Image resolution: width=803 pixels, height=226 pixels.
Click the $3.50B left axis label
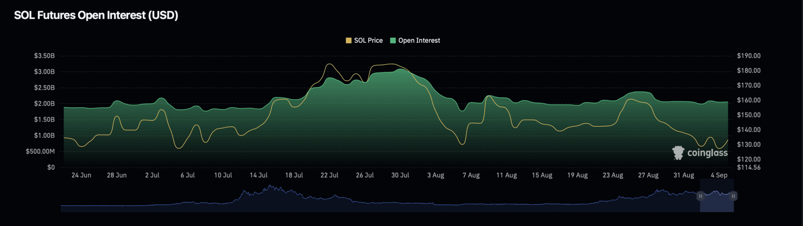(x=44, y=56)
